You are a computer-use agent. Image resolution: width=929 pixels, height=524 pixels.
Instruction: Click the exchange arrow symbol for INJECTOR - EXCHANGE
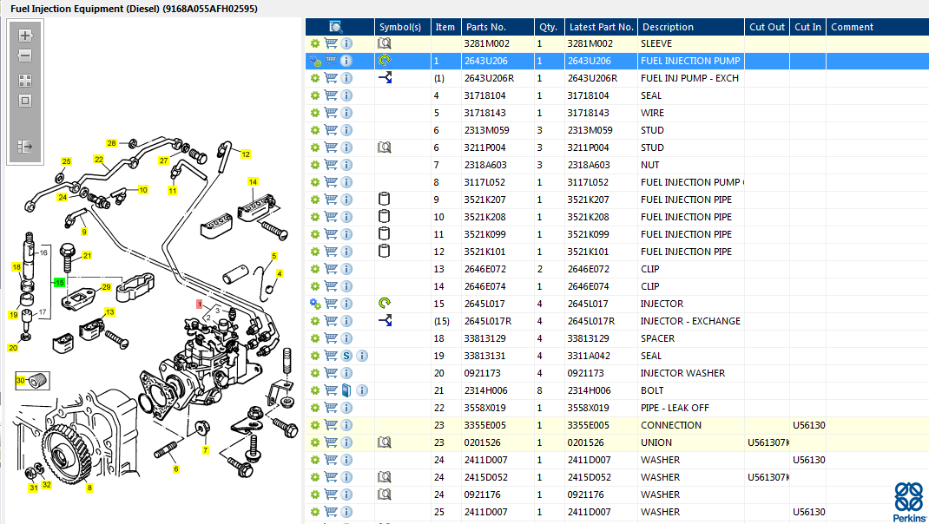click(385, 321)
